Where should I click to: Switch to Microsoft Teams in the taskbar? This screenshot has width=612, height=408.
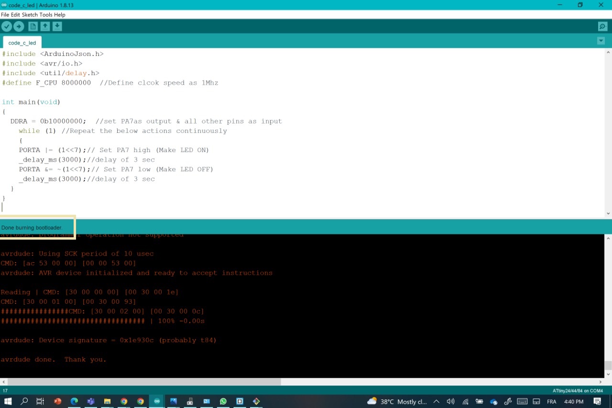point(91,401)
